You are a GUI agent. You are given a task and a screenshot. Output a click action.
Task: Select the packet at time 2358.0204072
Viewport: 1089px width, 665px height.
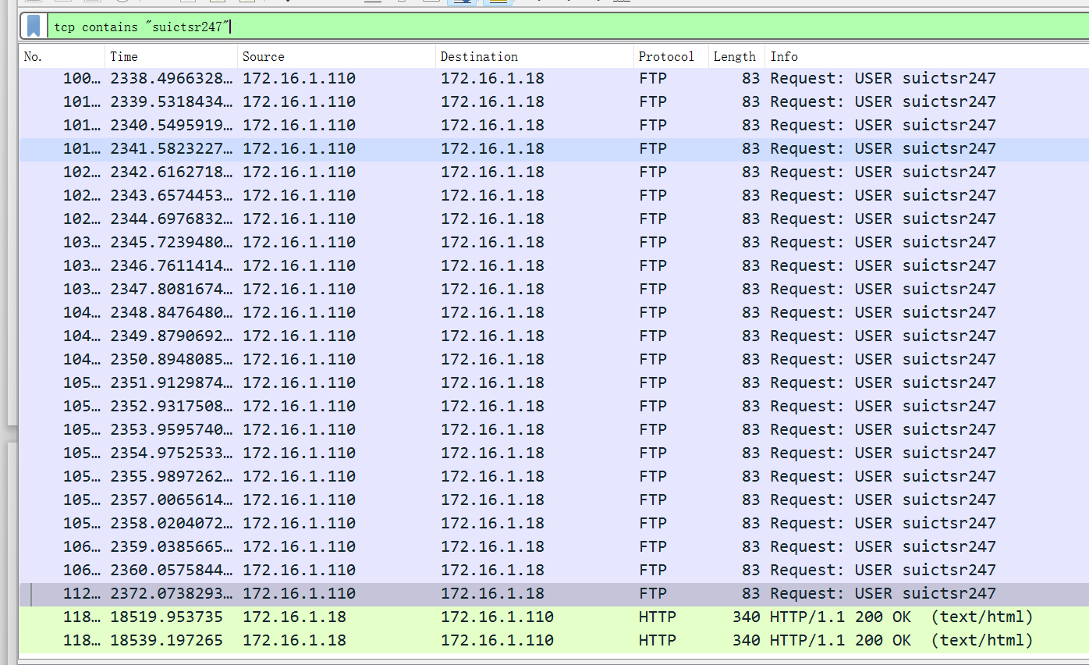point(554,523)
